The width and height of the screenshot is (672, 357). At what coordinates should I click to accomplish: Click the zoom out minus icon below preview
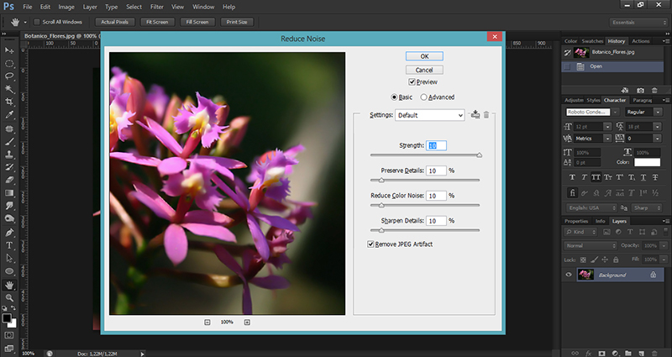[207, 322]
